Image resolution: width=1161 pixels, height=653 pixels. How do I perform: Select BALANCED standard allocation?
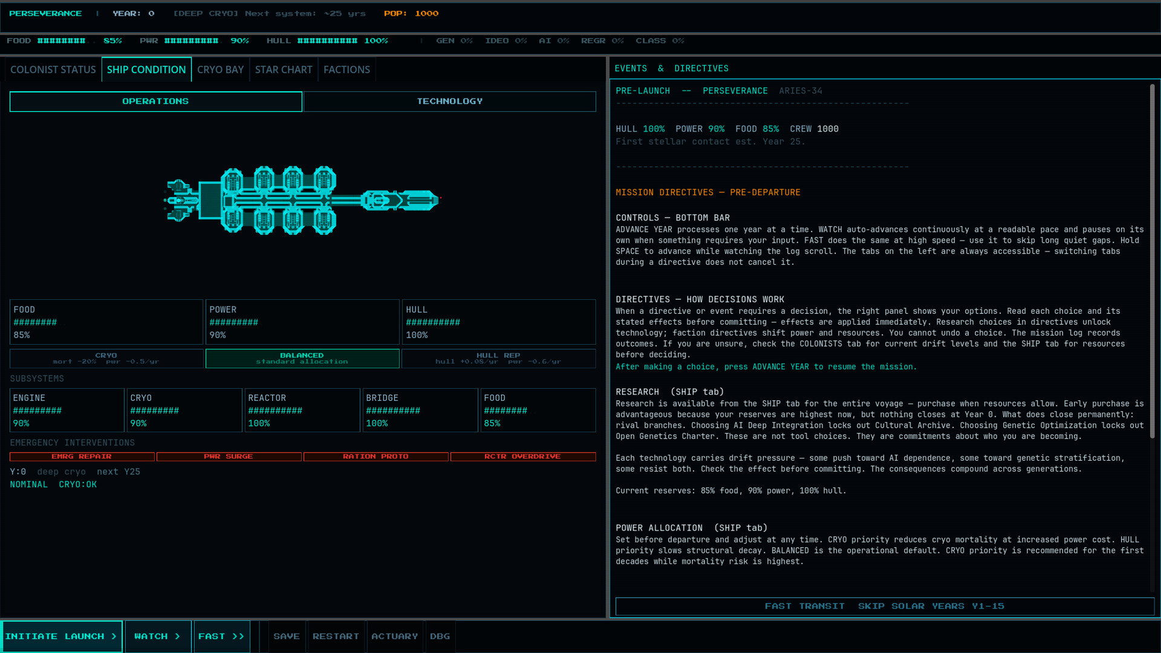[x=302, y=358]
